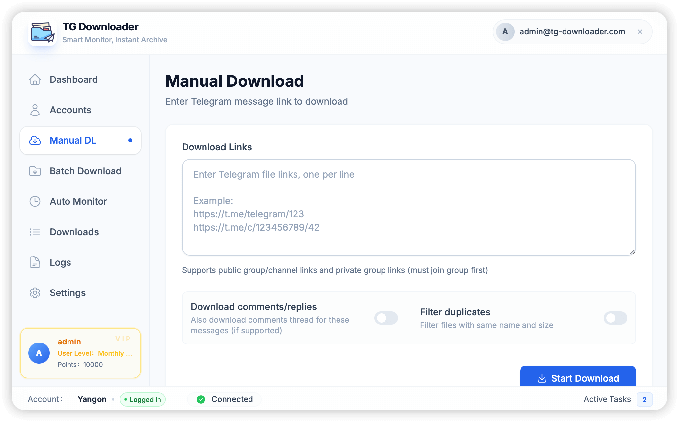Click the Logged In status pill
The image size is (679, 422).
click(x=143, y=399)
